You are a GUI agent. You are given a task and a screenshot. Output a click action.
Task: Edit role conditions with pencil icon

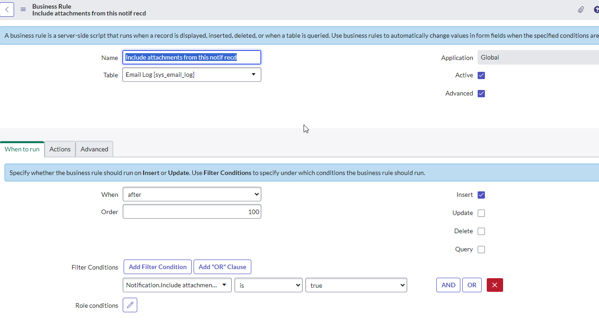130,305
